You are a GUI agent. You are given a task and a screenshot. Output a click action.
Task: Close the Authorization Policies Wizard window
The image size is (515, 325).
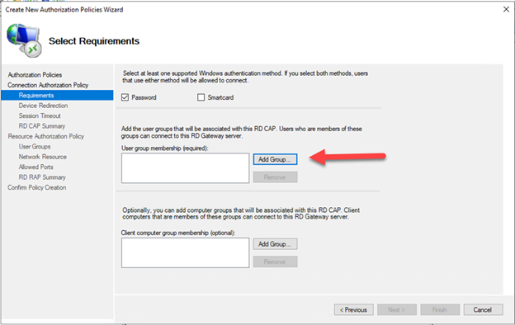point(506,9)
